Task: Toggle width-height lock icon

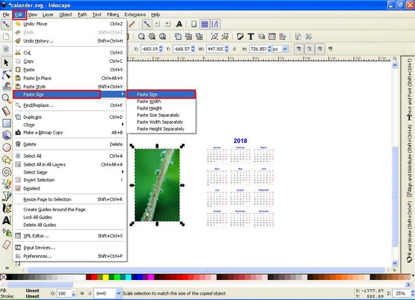Action: [234, 49]
